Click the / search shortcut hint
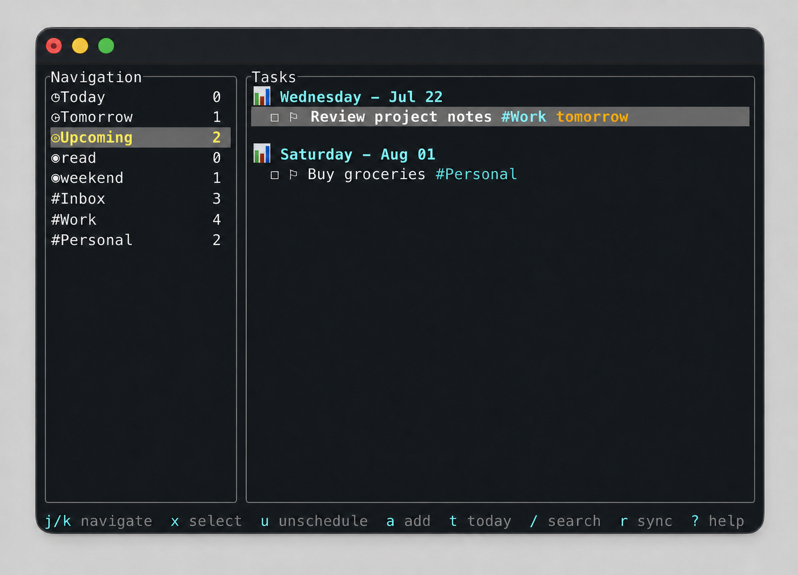The height and width of the screenshot is (575, 798). (565, 521)
